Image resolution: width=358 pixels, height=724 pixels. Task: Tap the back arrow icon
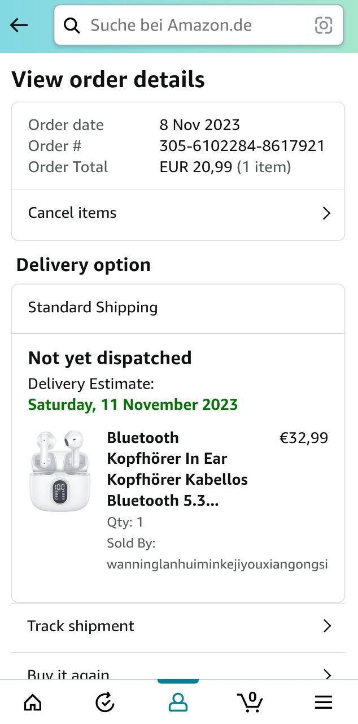[19, 25]
